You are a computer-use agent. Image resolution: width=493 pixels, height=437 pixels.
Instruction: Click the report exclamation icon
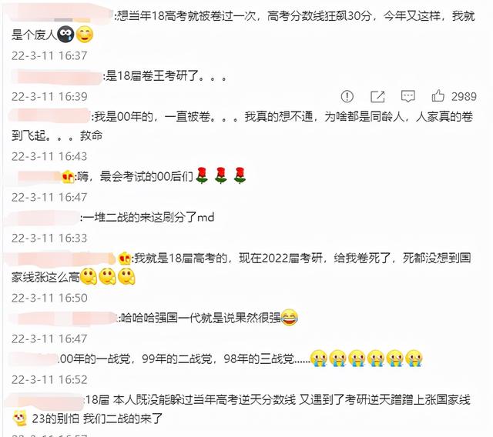[x=347, y=96]
